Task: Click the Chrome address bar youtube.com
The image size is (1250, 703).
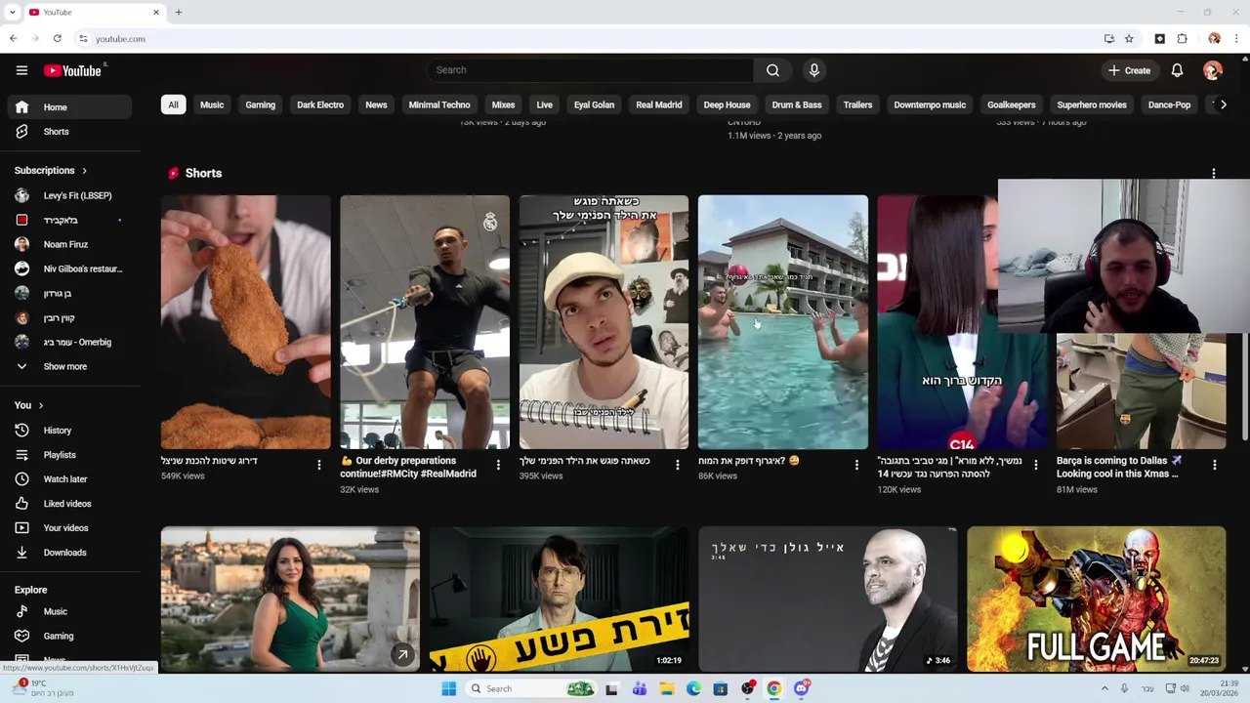Action: click(x=586, y=39)
